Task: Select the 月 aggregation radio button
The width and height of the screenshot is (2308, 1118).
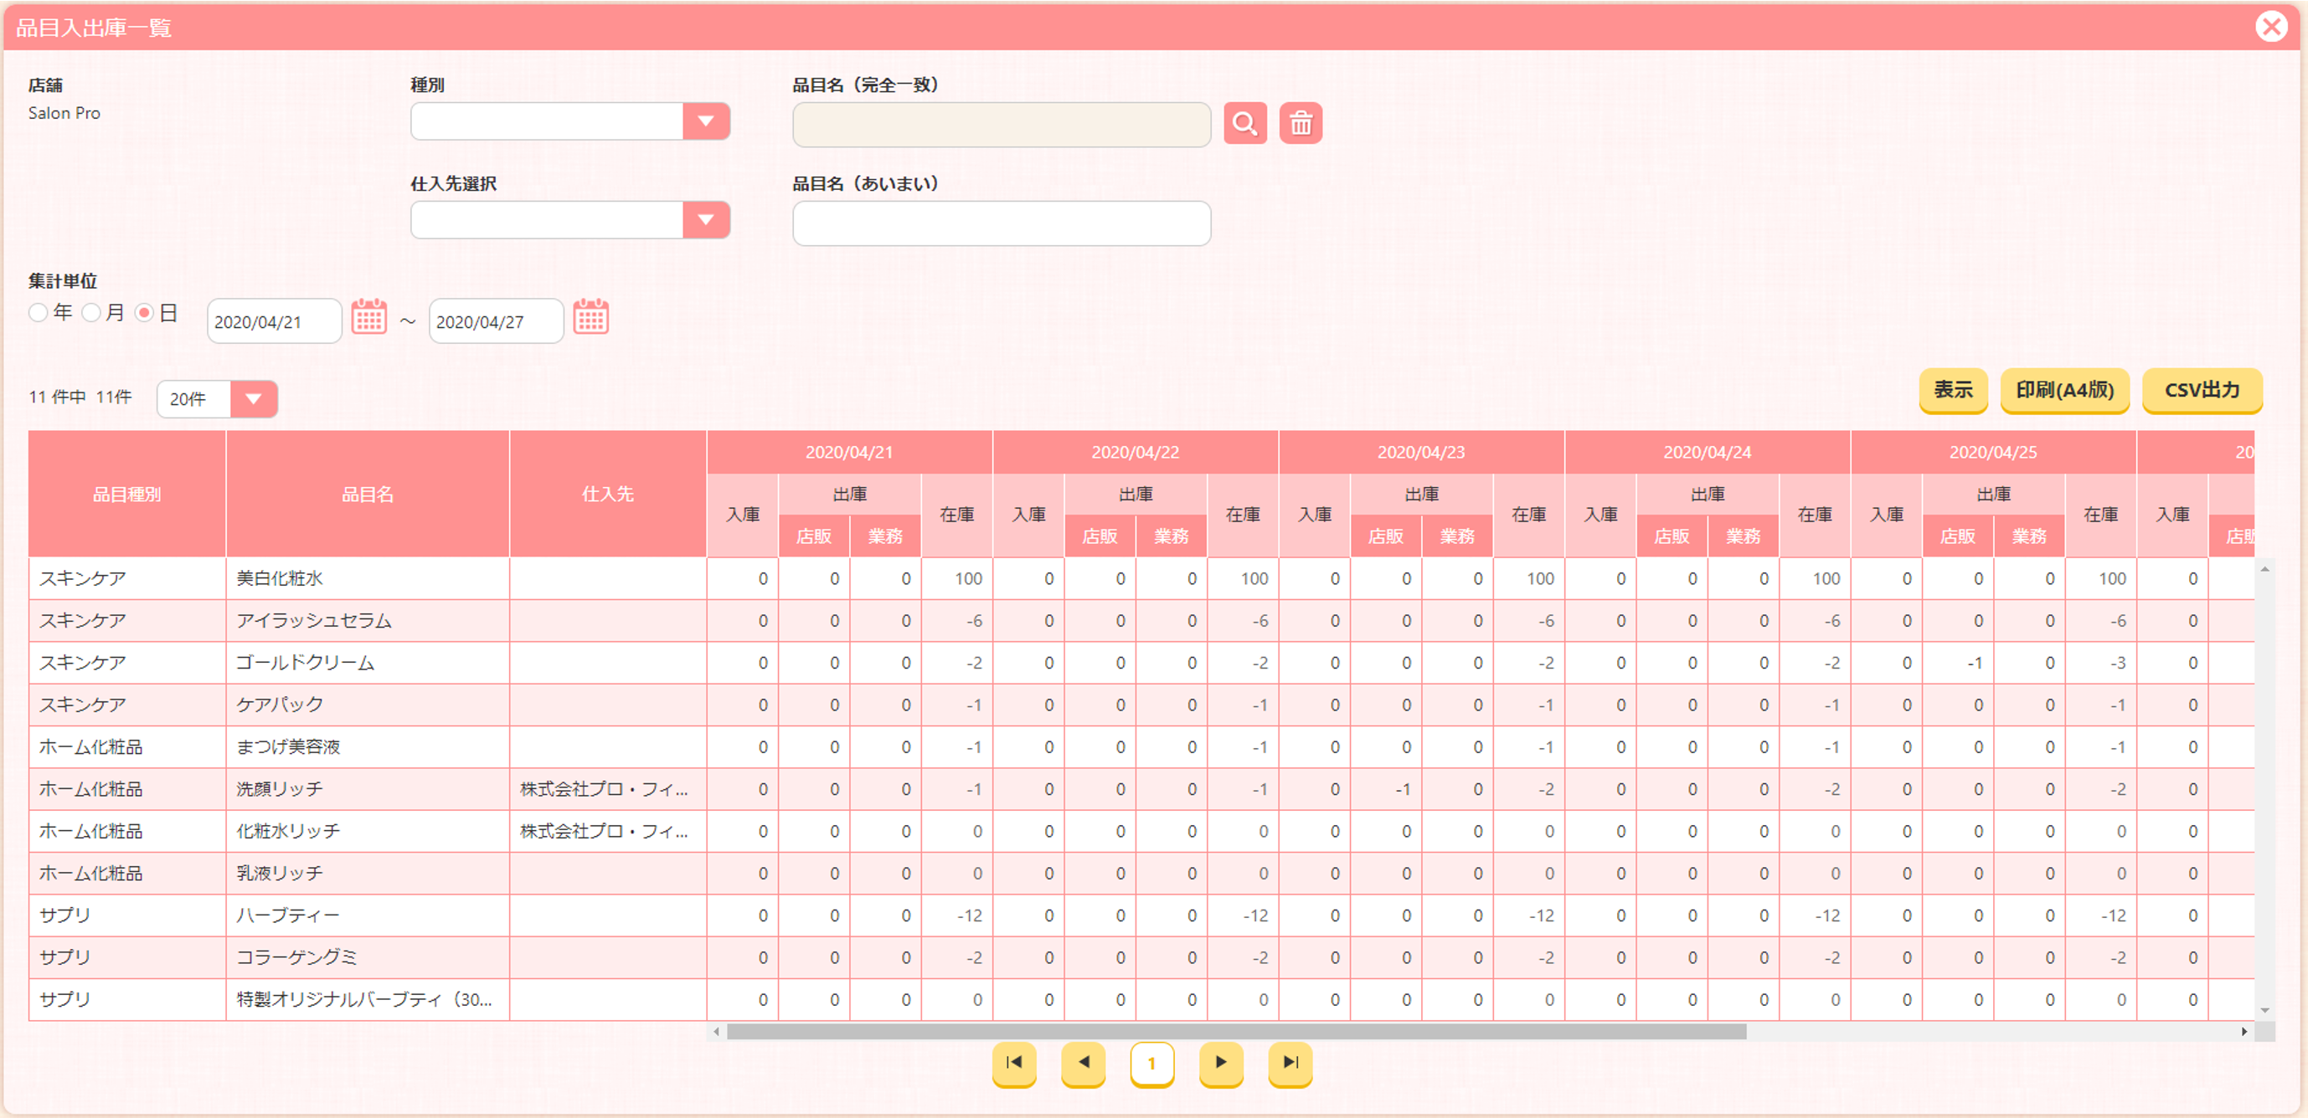Action: tap(90, 313)
